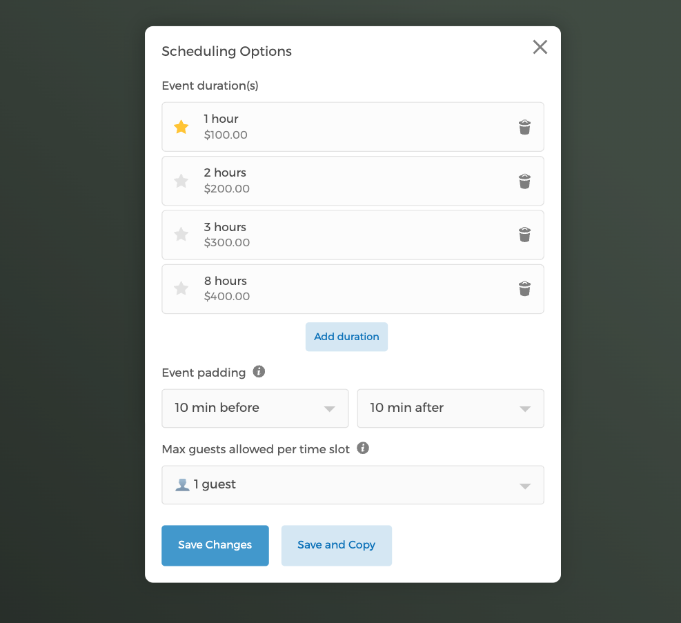The height and width of the screenshot is (623, 681).
Task: Delete the 1 hour duration
Action: (x=524, y=127)
